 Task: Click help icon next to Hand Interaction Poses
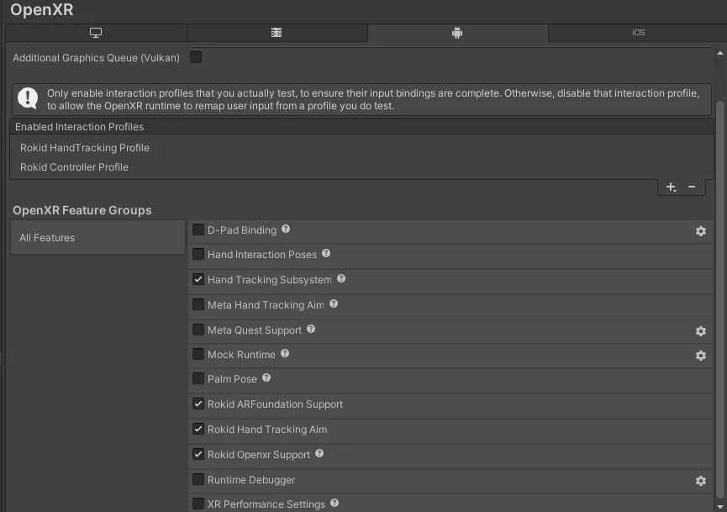pyautogui.click(x=326, y=254)
